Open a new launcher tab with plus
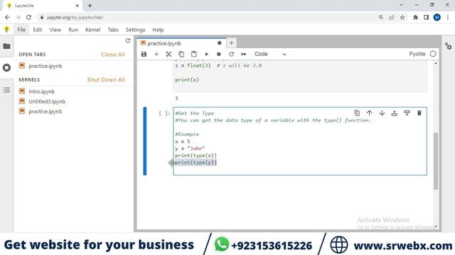This screenshot has width=455, height=255. [x=231, y=43]
